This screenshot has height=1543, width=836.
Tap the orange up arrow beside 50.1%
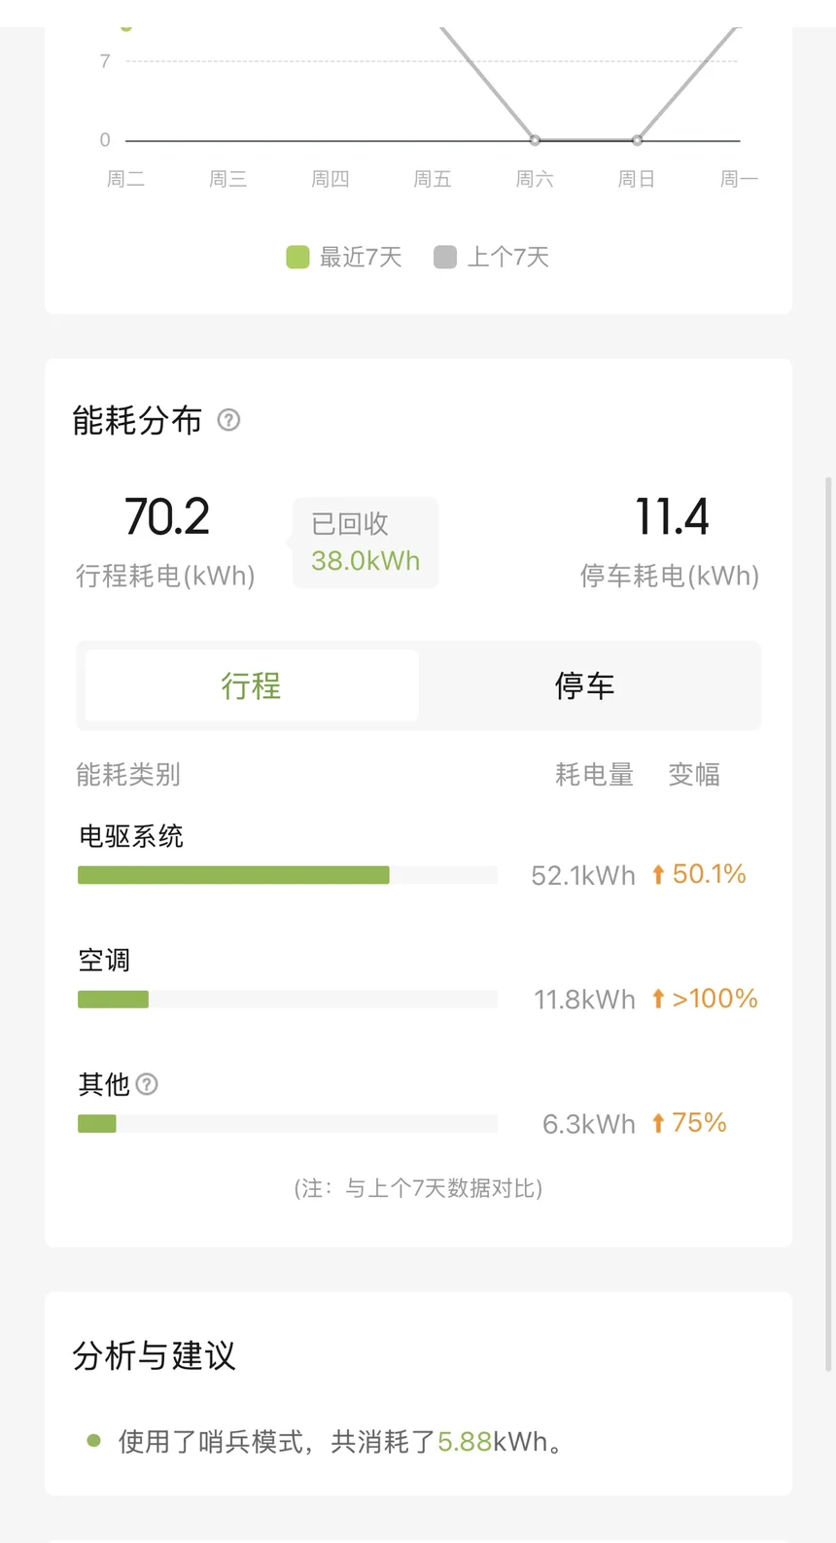tap(658, 874)
